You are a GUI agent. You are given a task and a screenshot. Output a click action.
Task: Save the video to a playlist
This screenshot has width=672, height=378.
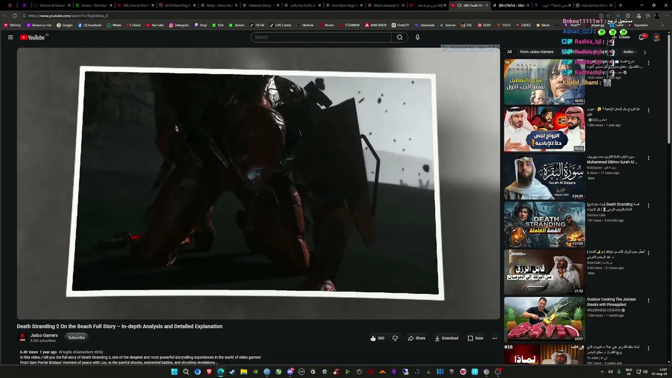475,338
